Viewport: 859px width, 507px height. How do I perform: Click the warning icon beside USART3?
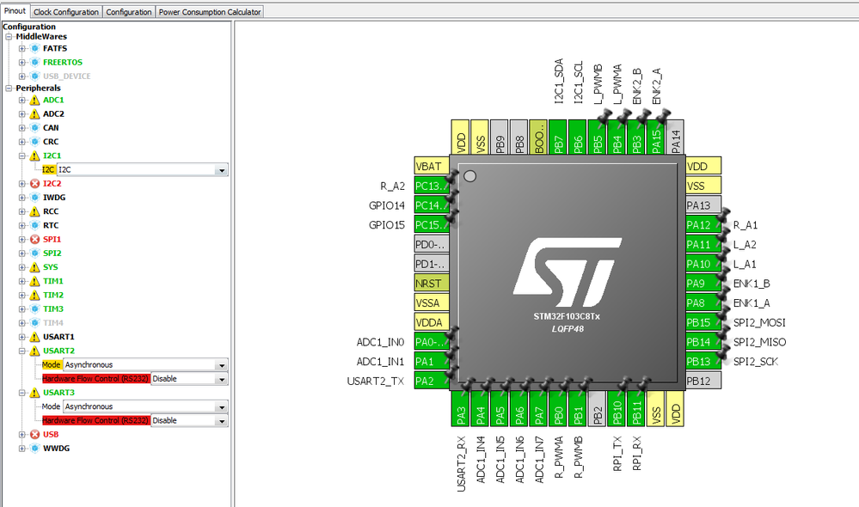coord(34,393)
